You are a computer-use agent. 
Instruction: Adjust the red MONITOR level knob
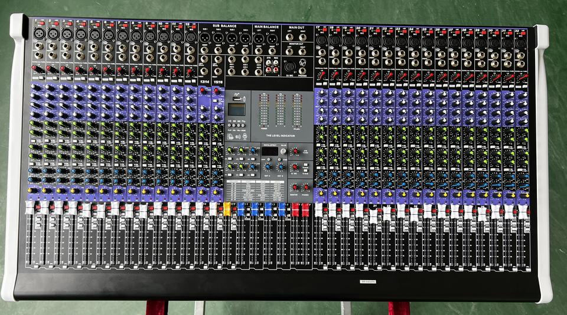click(x=295, y=187)
